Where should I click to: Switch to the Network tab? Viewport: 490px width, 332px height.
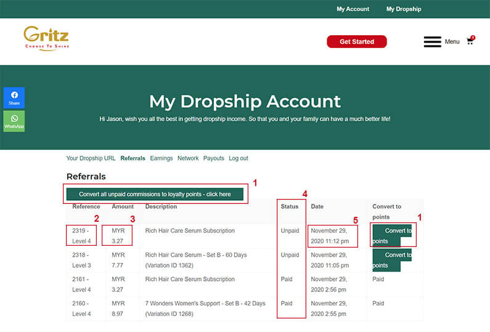(188, 158)
